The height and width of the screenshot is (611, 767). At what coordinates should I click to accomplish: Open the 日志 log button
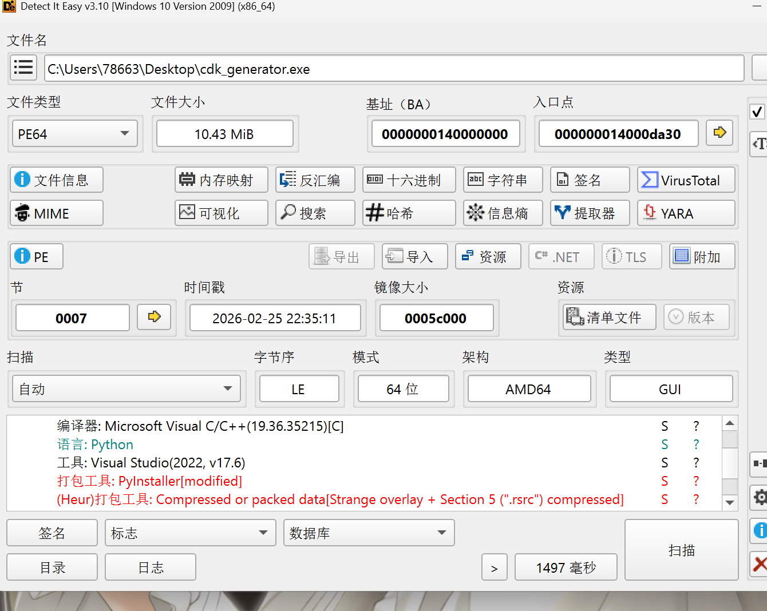[x=151, y=567]
